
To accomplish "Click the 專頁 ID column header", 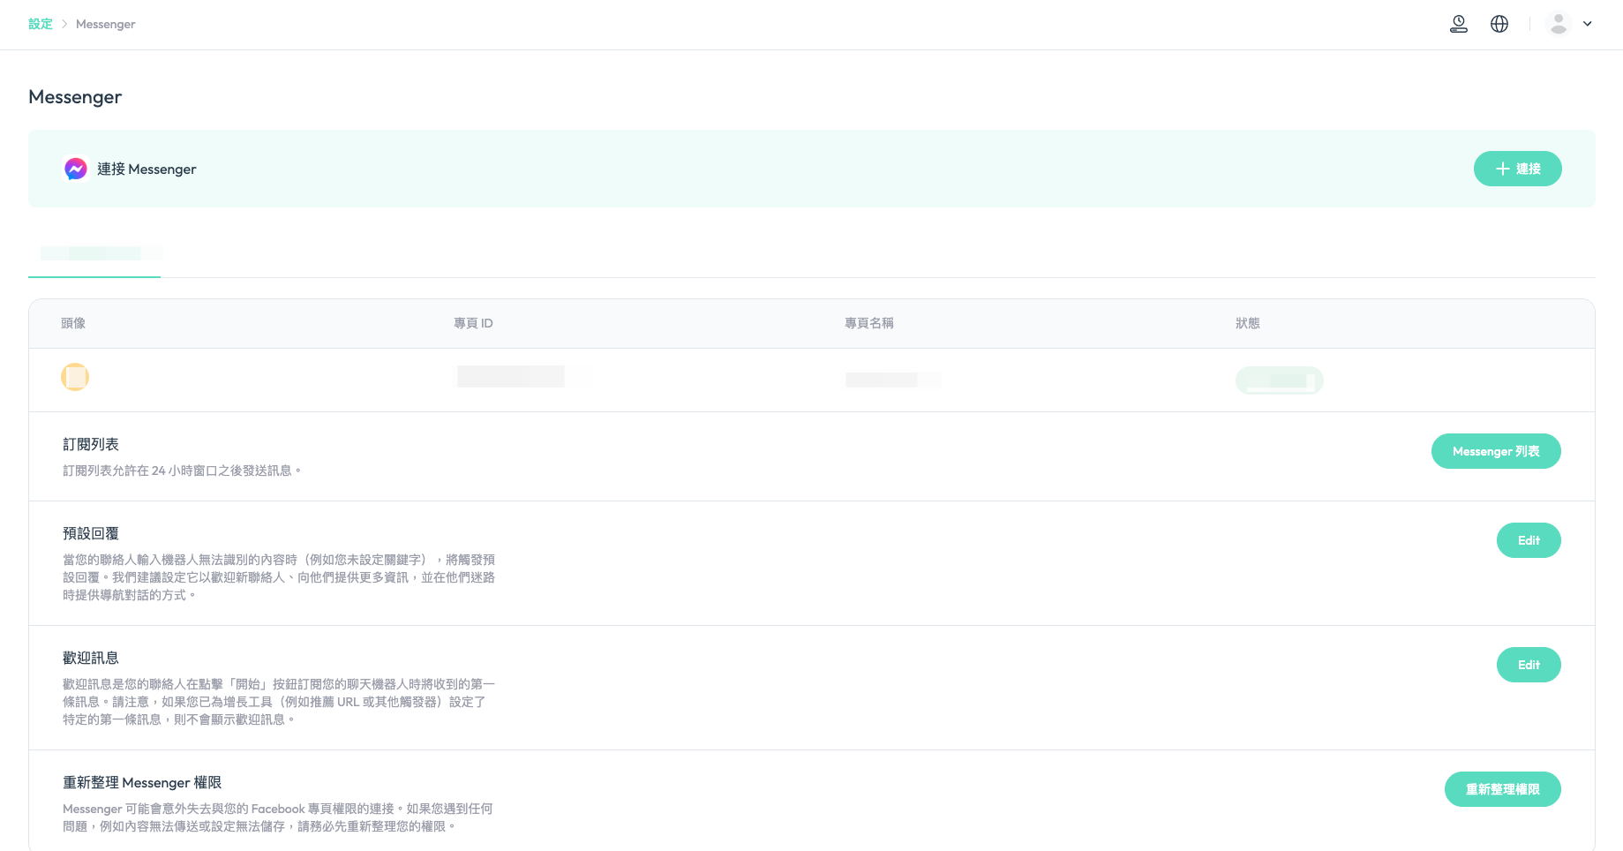I will click(x=473, y=323).
